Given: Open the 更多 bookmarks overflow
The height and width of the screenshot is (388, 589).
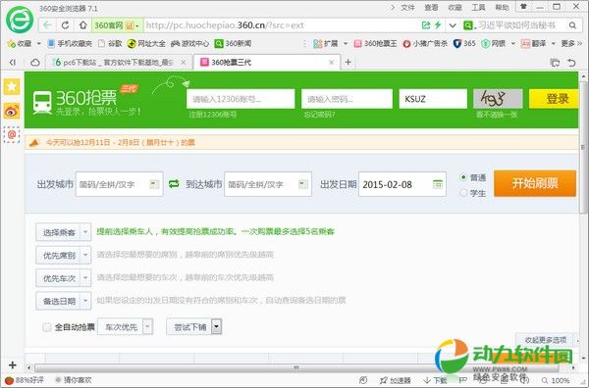Looking at the screenshot, I should 571,43.
